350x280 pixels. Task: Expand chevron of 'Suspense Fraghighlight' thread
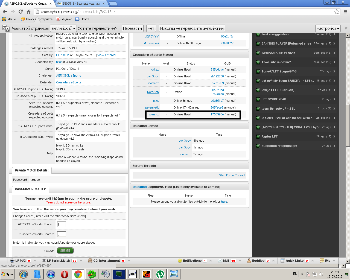click(334, 146)
